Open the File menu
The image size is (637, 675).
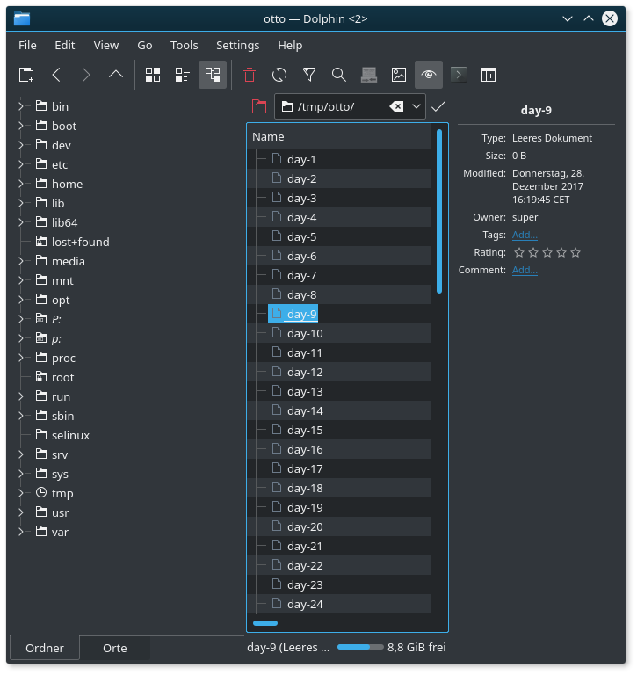pos(27,45)
